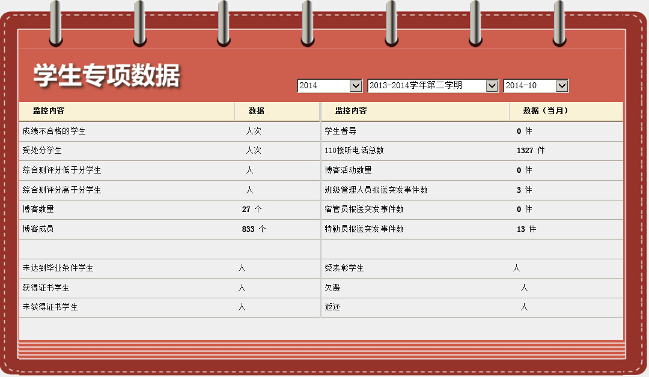
Task: Click the 成绩不合格的学生 row label
Action: coord(54,131)
